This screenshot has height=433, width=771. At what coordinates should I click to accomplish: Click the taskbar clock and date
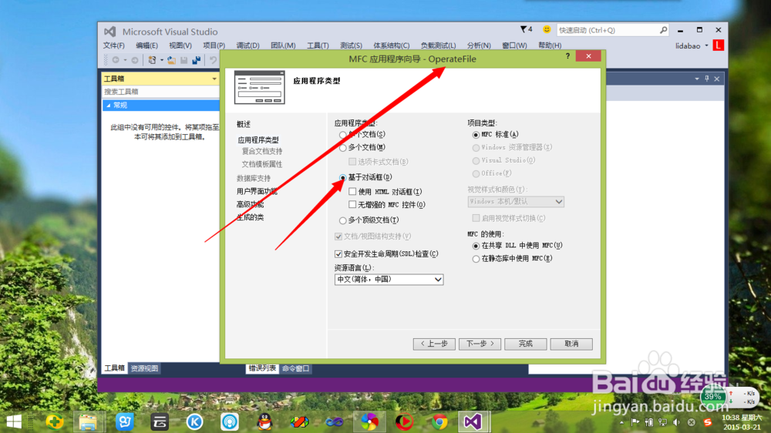pos(742,422)
